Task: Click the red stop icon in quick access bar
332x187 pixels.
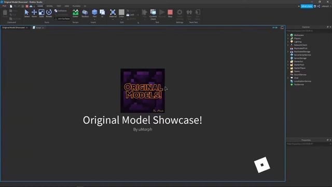Action: [27, 6]
